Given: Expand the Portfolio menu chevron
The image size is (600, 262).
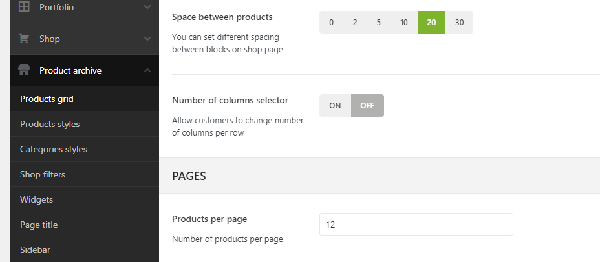Looking at the screenshot, I should coord(147,8).
